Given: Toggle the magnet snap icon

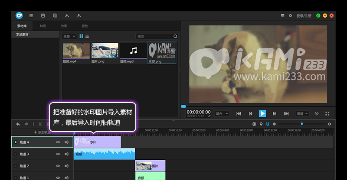Looking at the screenshot, I should [x=268, y=124].
